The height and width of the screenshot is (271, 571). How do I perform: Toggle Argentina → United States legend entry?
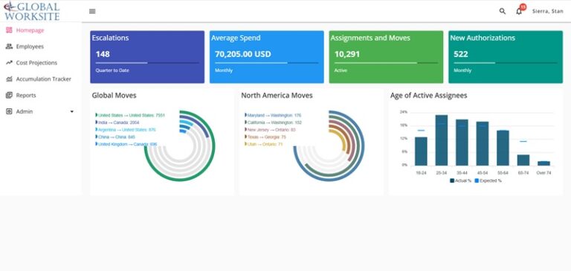click(x=126, y=130)
